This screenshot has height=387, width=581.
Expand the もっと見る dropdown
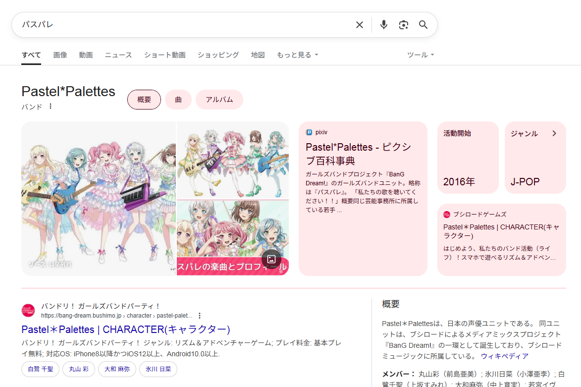298,55
